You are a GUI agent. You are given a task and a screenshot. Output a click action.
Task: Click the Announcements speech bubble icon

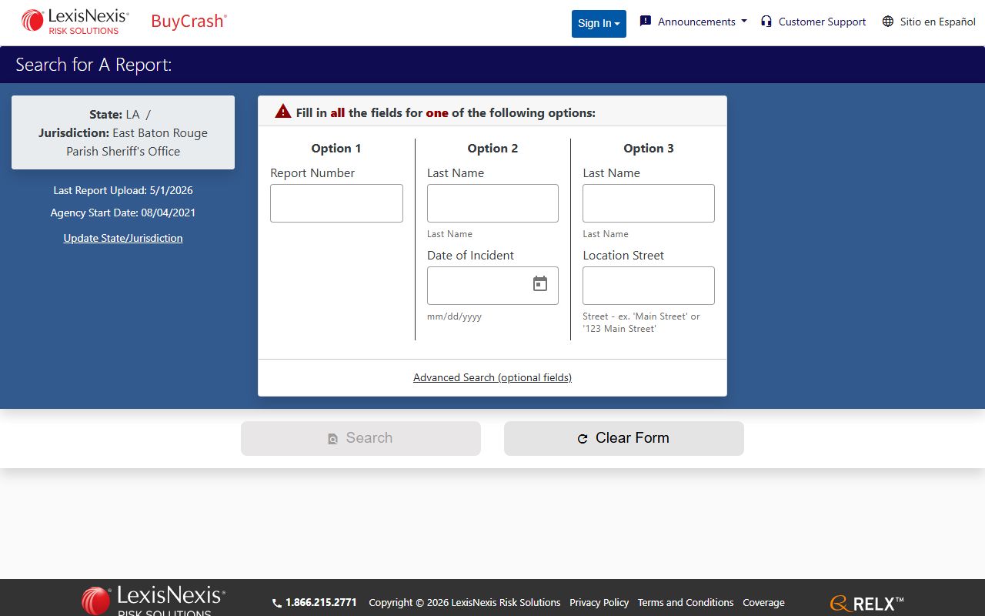click(x=646, y=22)
